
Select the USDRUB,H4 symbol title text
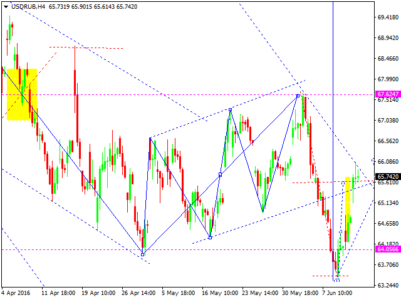pyautogui.click(x=28, y=7)
